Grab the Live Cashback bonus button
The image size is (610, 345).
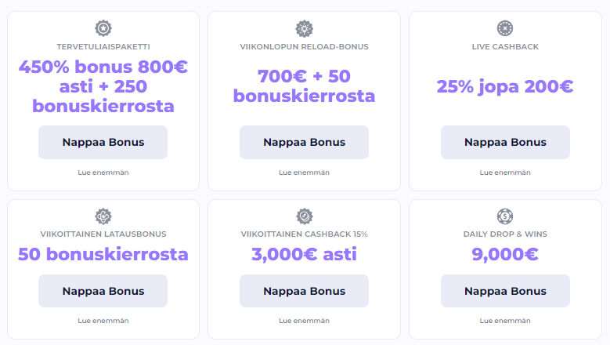[505, 142]
